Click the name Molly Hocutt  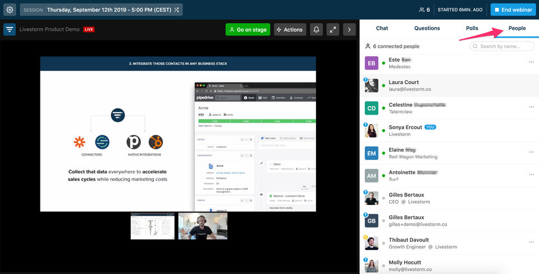pyautogui.click(x=405, y=262)
